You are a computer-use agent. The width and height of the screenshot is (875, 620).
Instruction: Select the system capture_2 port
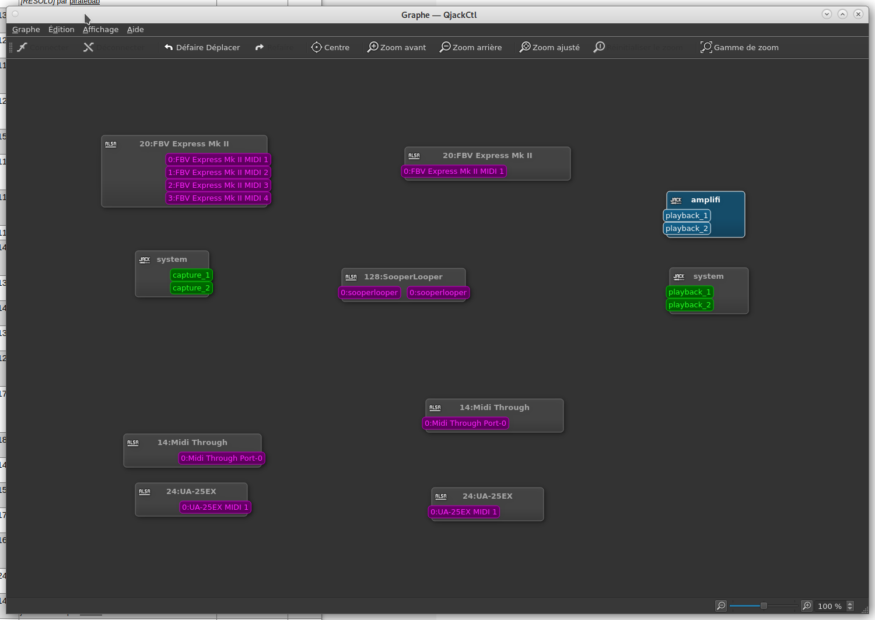191,288
